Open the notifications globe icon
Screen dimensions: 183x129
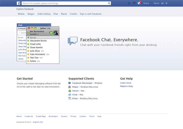tap(139, 3)
